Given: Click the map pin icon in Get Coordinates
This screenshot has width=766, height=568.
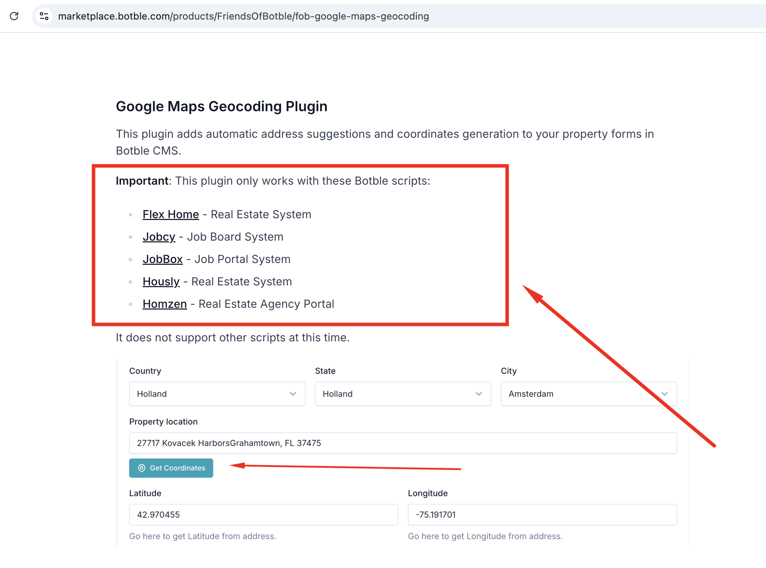Looking at the screenshot, I should click(142, 468).
